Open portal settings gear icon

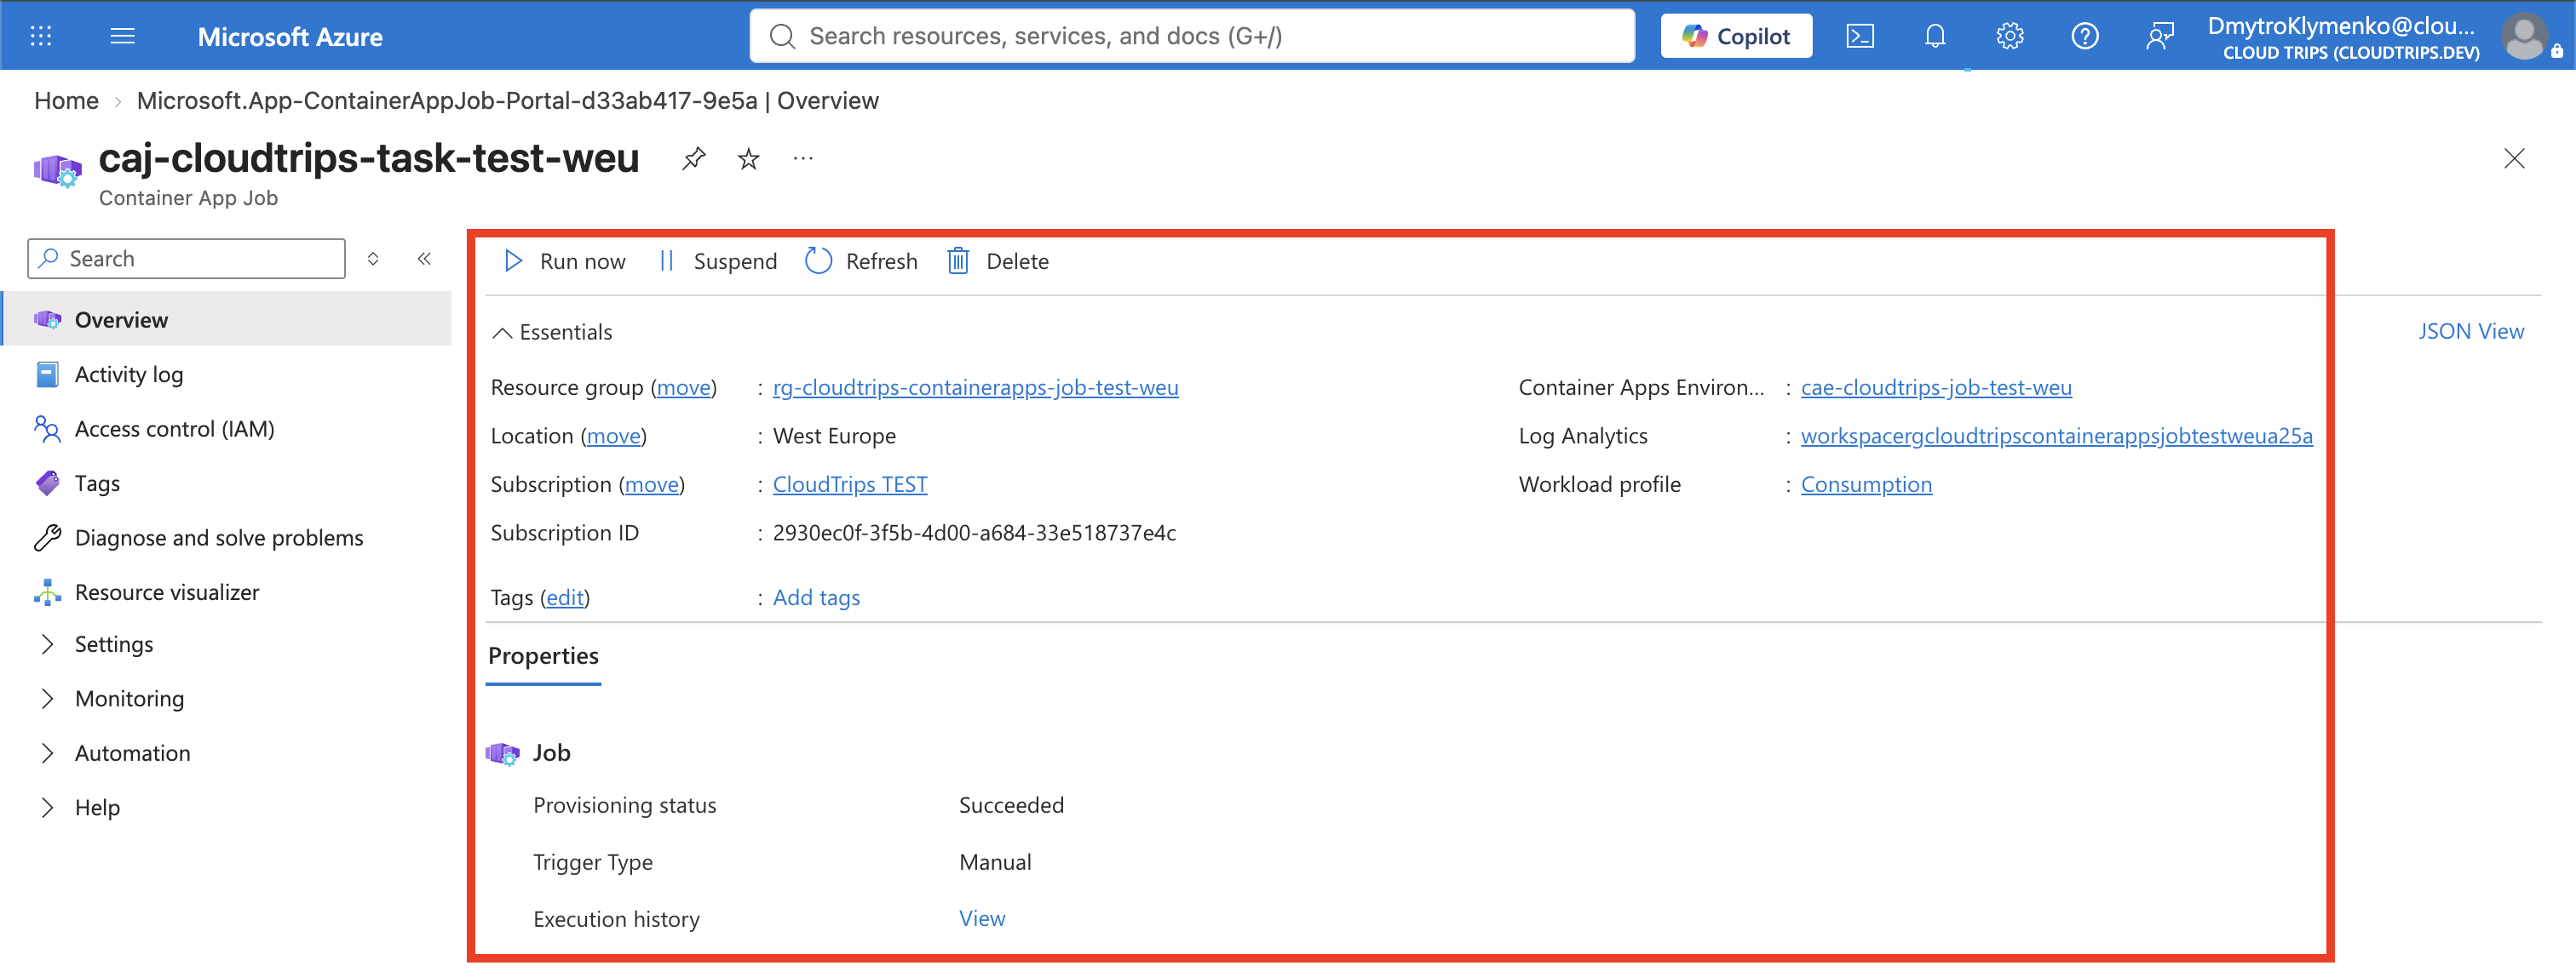[x=2010, y=36]
